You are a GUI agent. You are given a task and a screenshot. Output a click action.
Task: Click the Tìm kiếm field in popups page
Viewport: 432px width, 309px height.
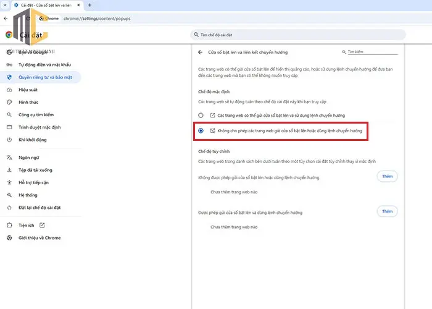(x=373, y=52)
